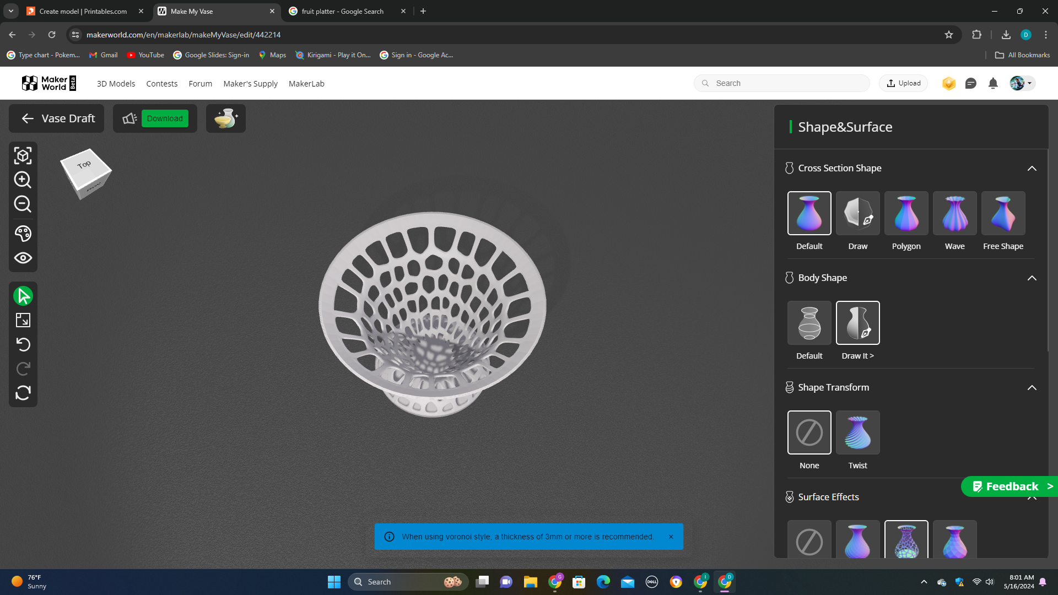
Task: Collapse Cross Section Shape section
Action: [x=1032, y=169]
